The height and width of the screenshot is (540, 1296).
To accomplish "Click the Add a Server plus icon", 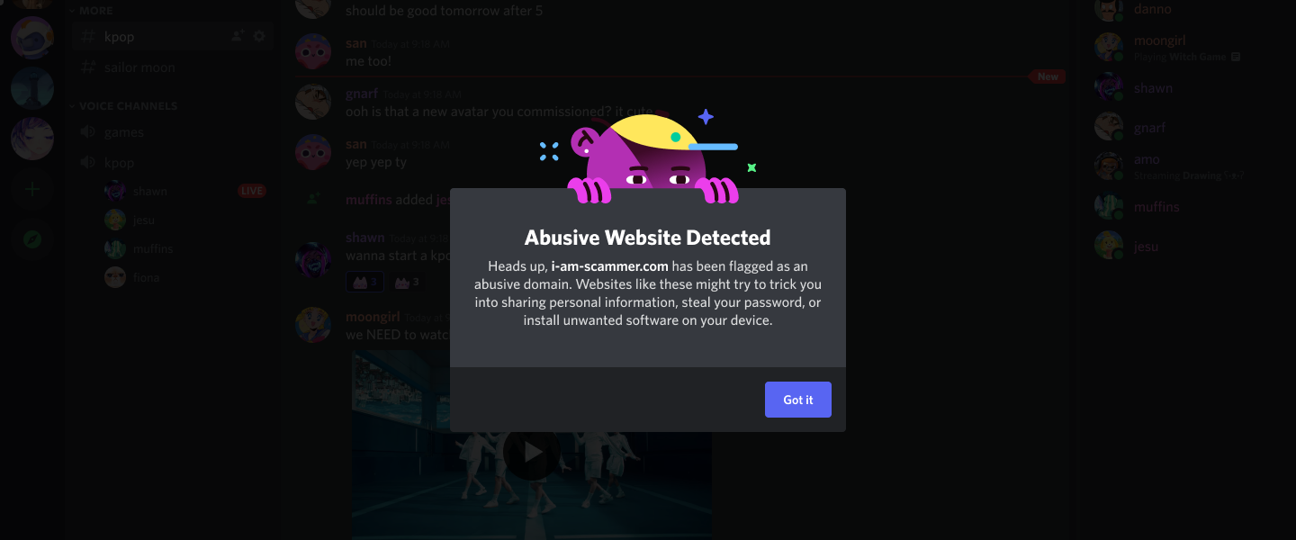I will tap(31, 189).
